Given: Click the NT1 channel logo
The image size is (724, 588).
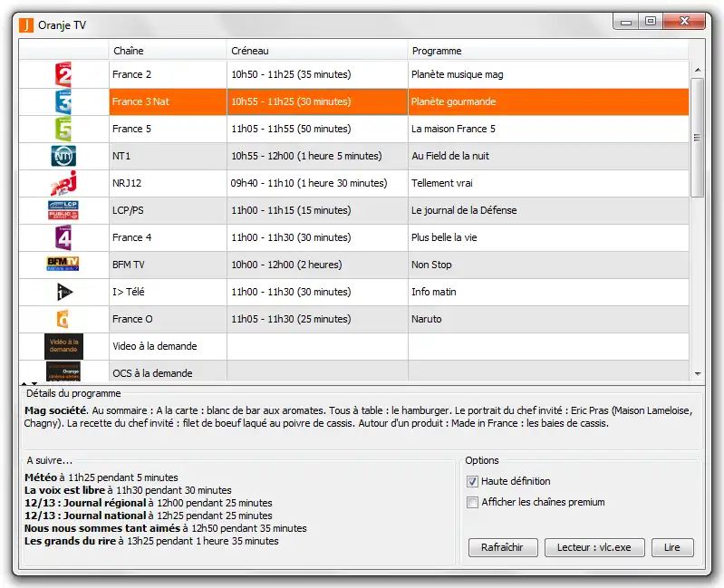Looking at the screenshot, I should (x=63, y=156).
